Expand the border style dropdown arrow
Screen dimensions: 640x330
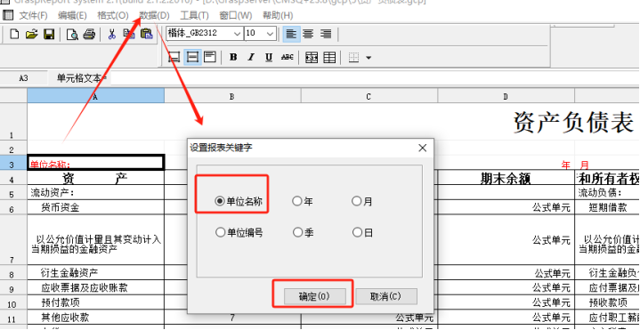point(369,58)
